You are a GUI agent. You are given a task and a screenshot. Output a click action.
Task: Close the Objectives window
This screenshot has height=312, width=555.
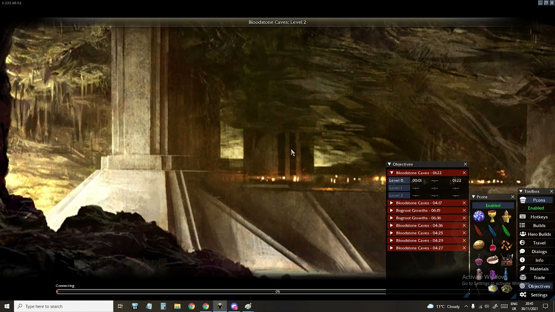click(465, 164)
